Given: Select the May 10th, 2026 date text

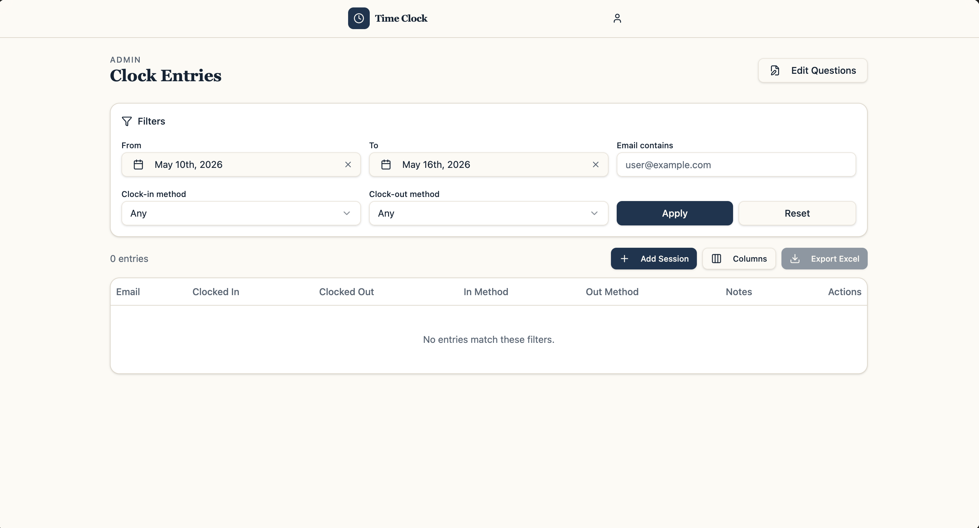Looking at the screenshot, I should pyautogui.click(x=188, y=164).
